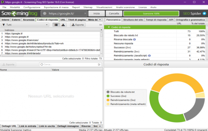Select the Bloccato da robots.txt overview row
The width and height of the screenshot is (208, 131).
[155, 35]
